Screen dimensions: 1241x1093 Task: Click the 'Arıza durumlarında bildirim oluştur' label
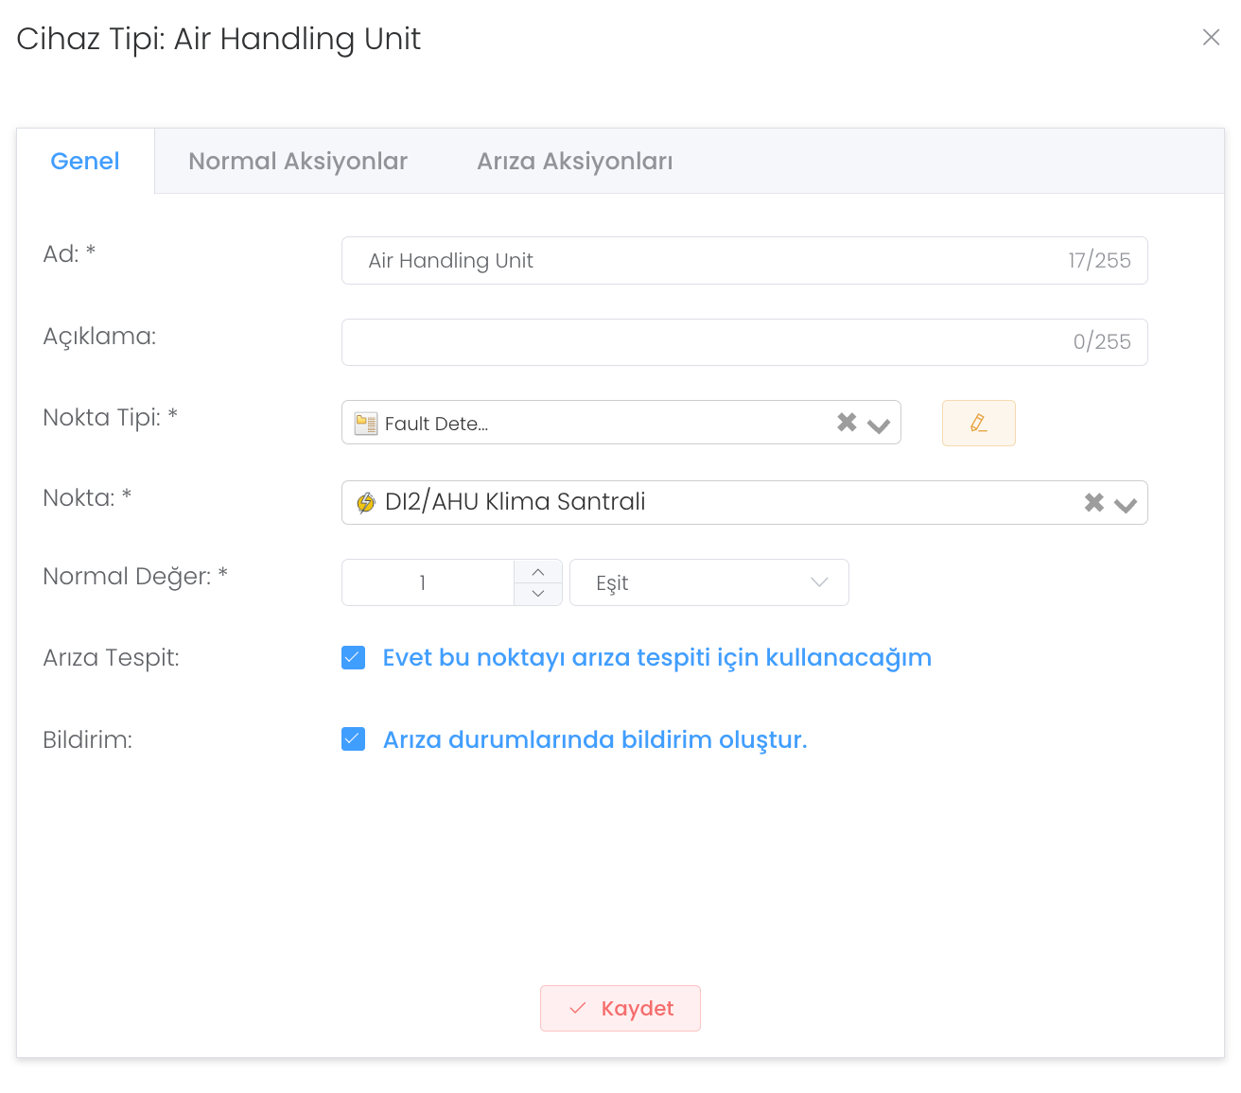594,739
